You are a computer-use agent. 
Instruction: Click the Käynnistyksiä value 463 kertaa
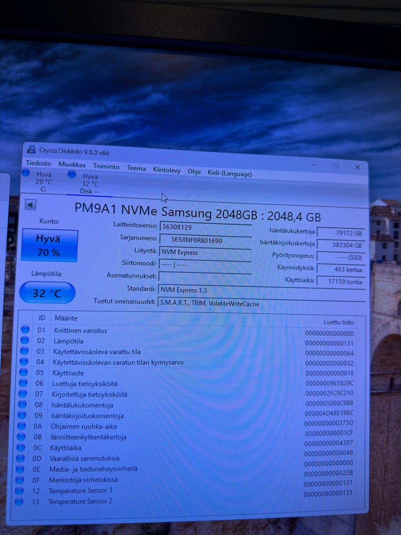(340, 269)
